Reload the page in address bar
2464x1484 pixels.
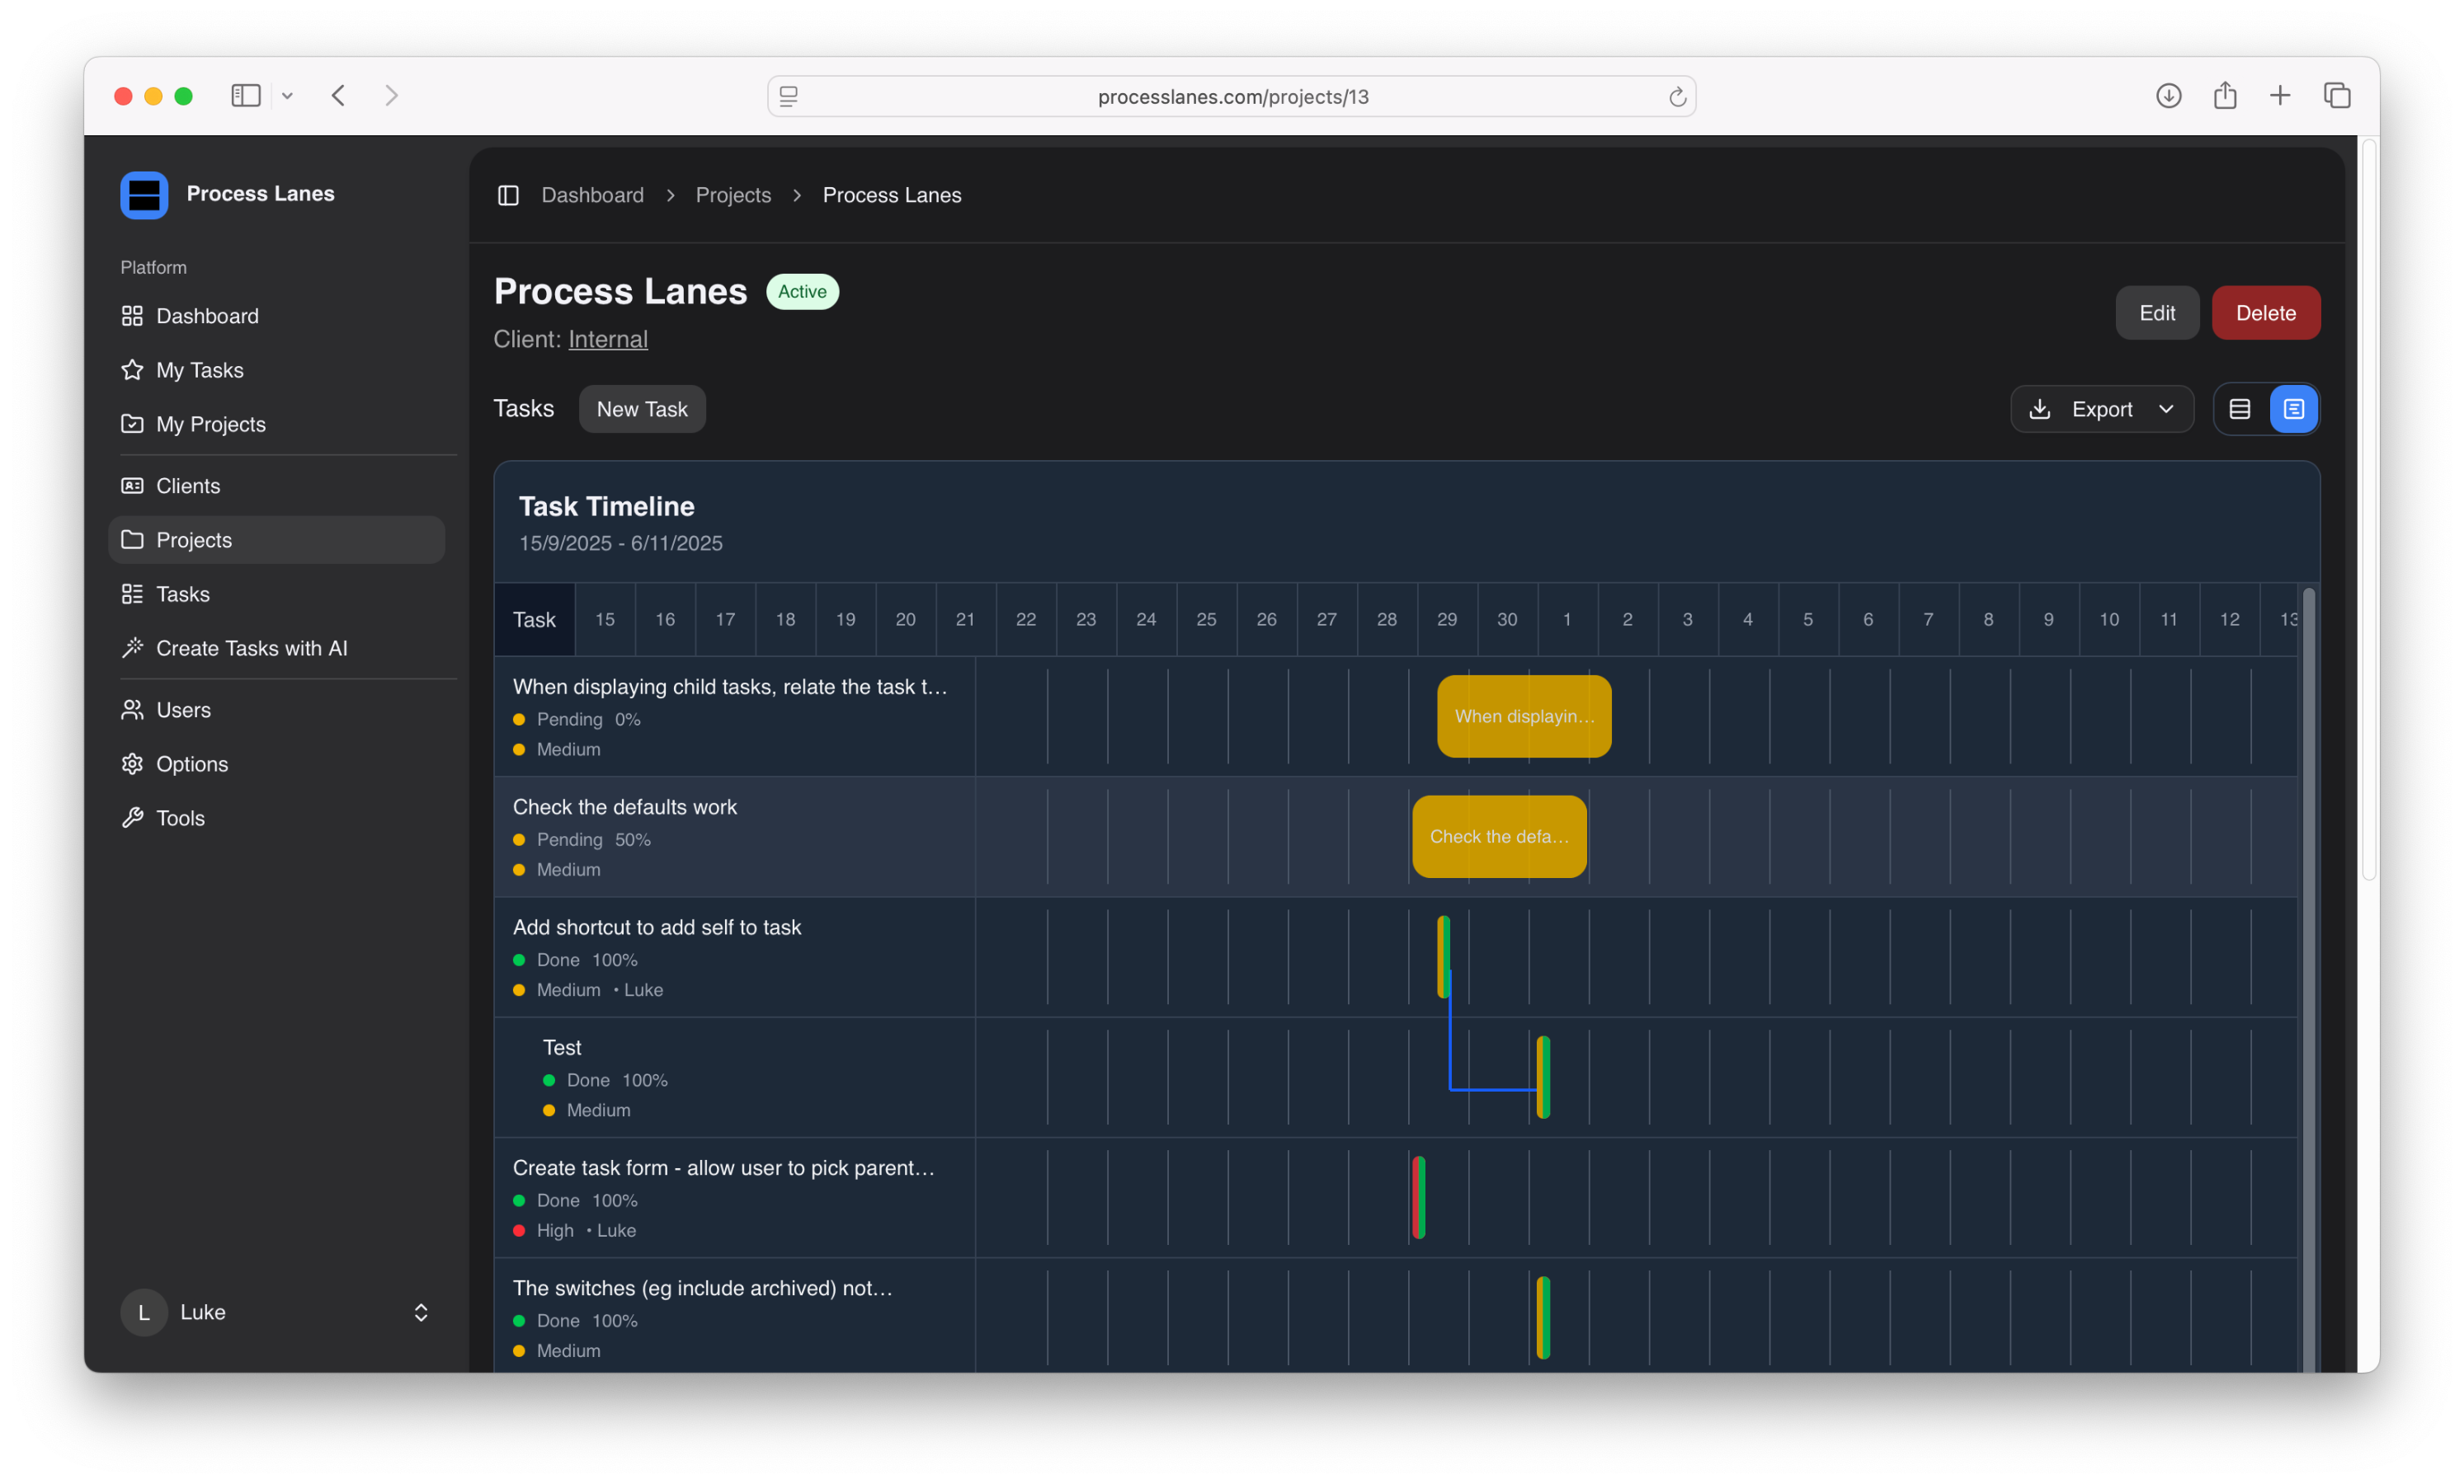tap(1677, 97)
